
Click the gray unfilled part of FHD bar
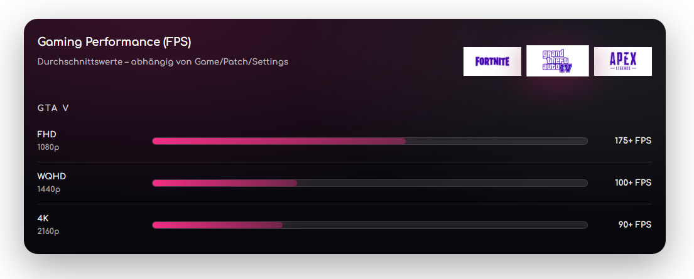(x=496, y=141)
